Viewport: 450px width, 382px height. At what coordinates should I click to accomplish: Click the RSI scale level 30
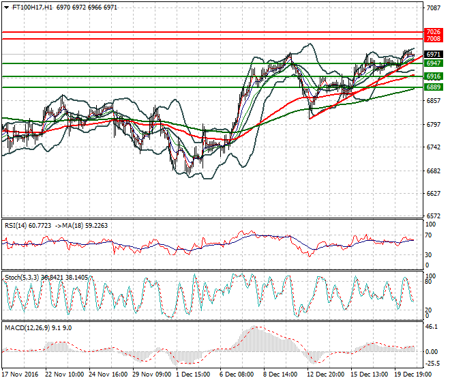(428, 255)
